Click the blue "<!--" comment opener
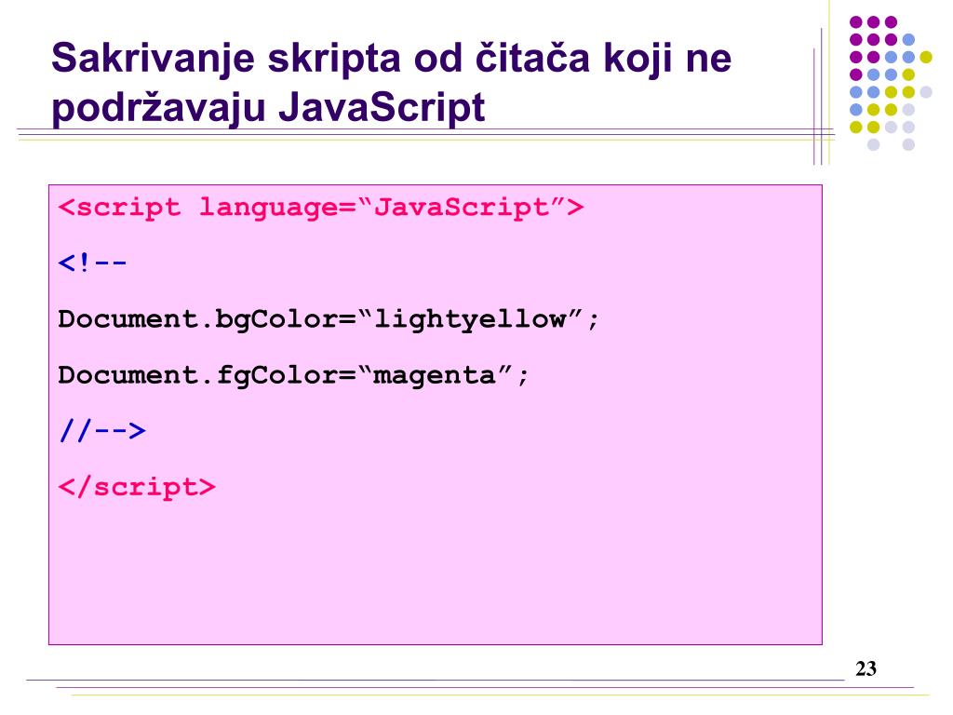 [92, 263]
